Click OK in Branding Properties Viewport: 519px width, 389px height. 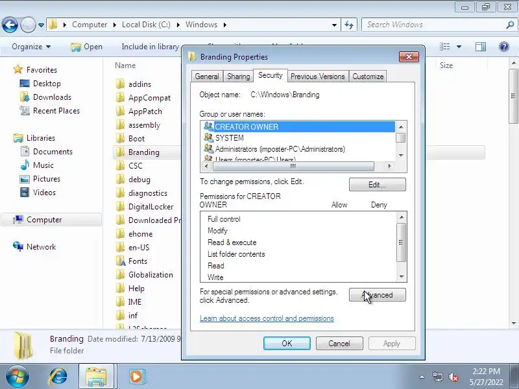coord(287,344)
